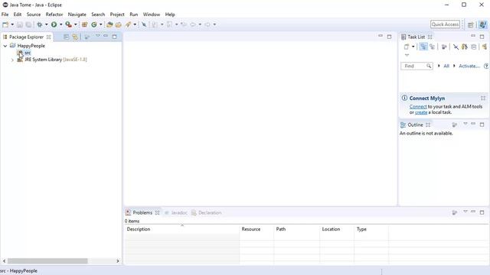Click Focus on Active Task in Package Explorer
490x275 pixels.
click(87, 37)
